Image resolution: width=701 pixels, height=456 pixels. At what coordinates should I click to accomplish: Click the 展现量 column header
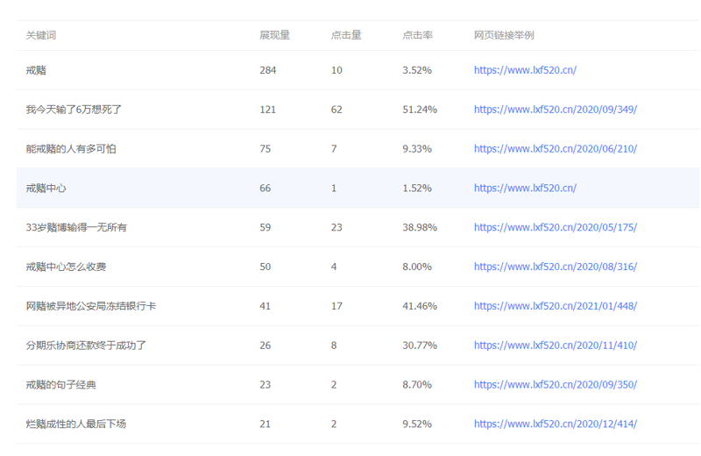click(274, 35)
